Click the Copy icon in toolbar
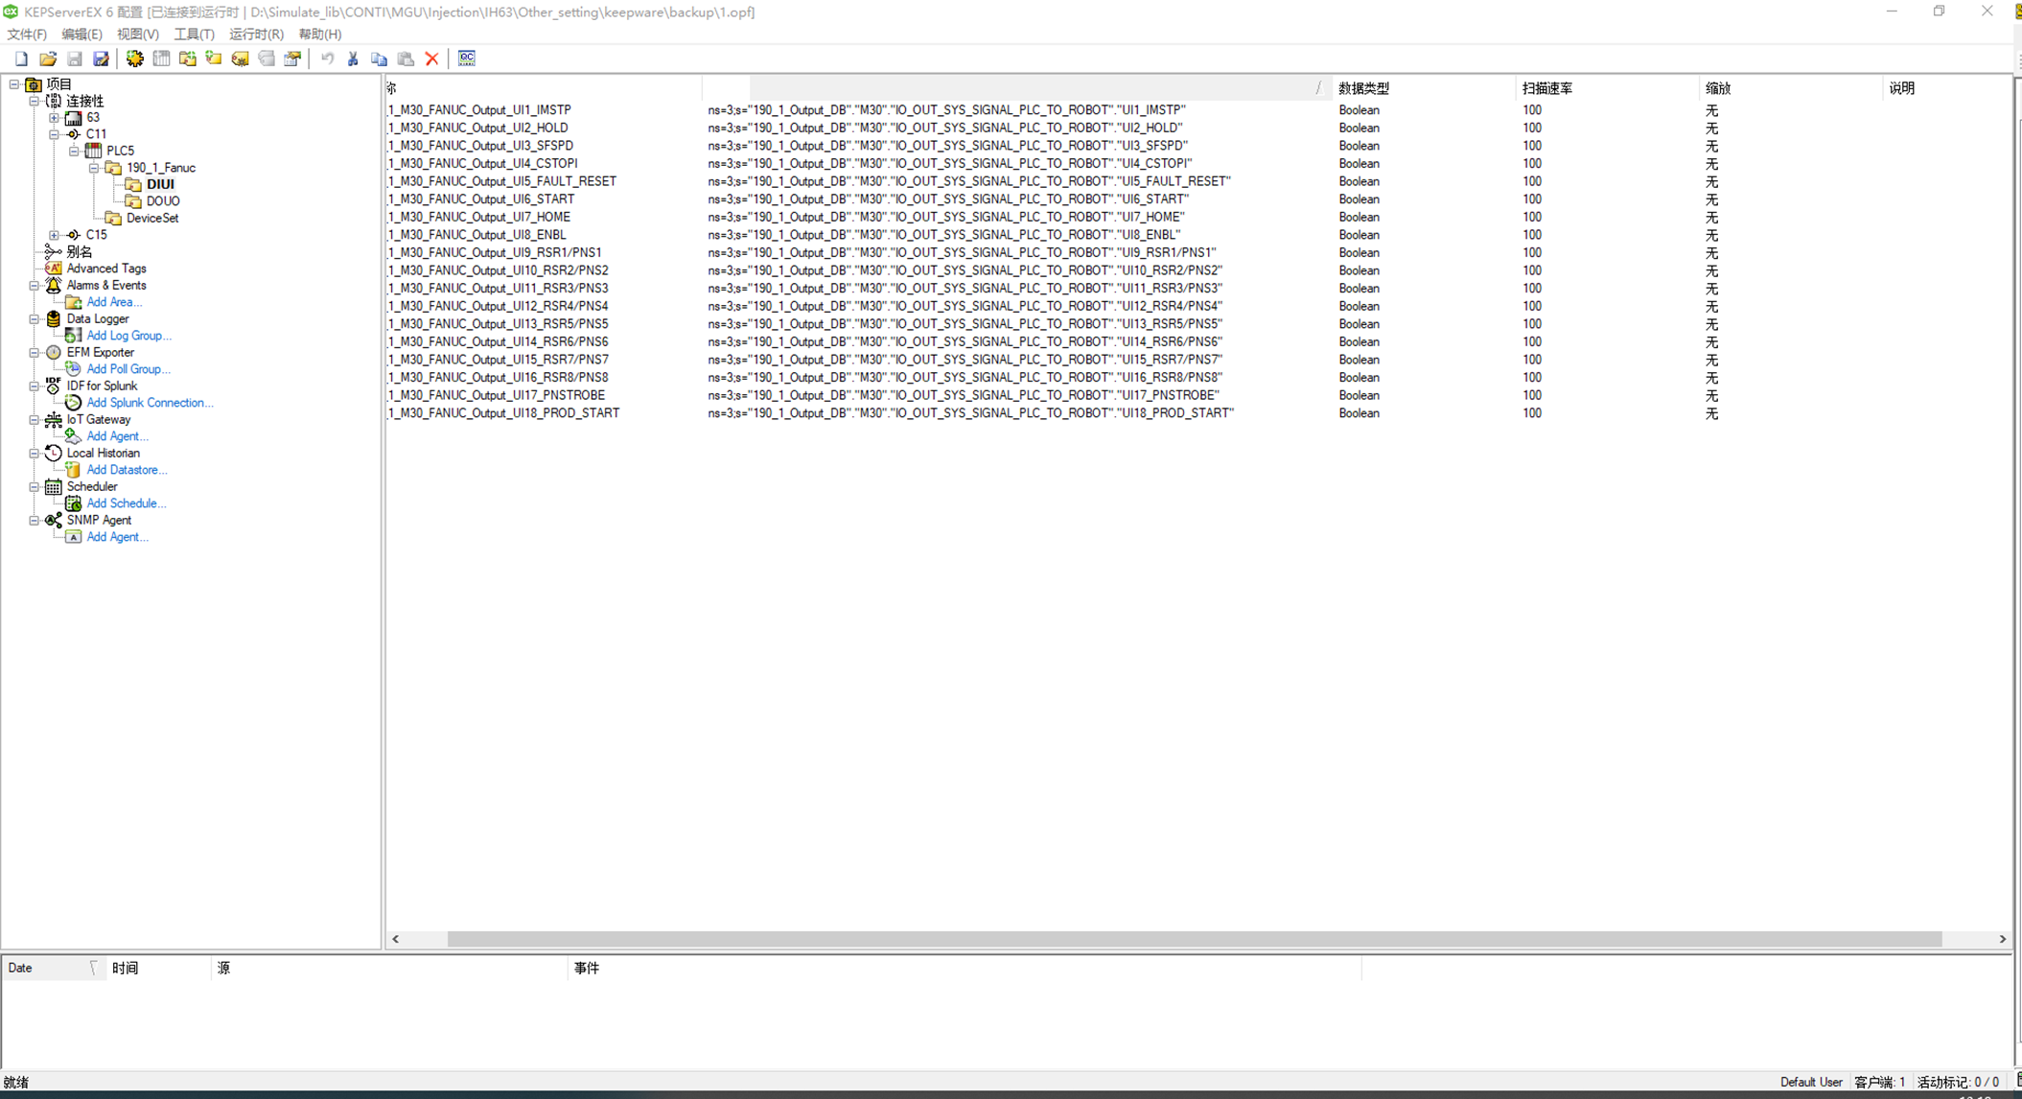Viewport: 2022px width, 1099px height. pos(379,58)
